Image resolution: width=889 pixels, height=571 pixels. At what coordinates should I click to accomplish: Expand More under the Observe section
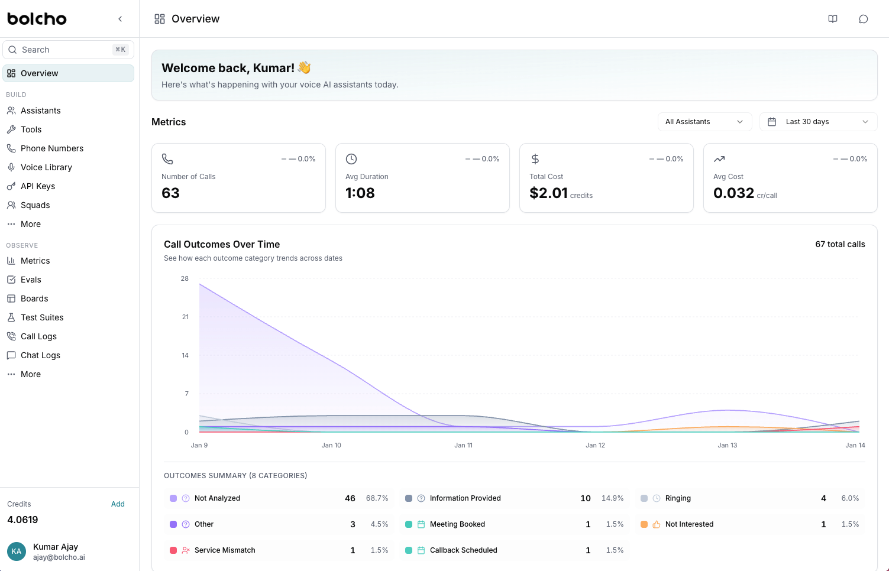coord(68,374)
